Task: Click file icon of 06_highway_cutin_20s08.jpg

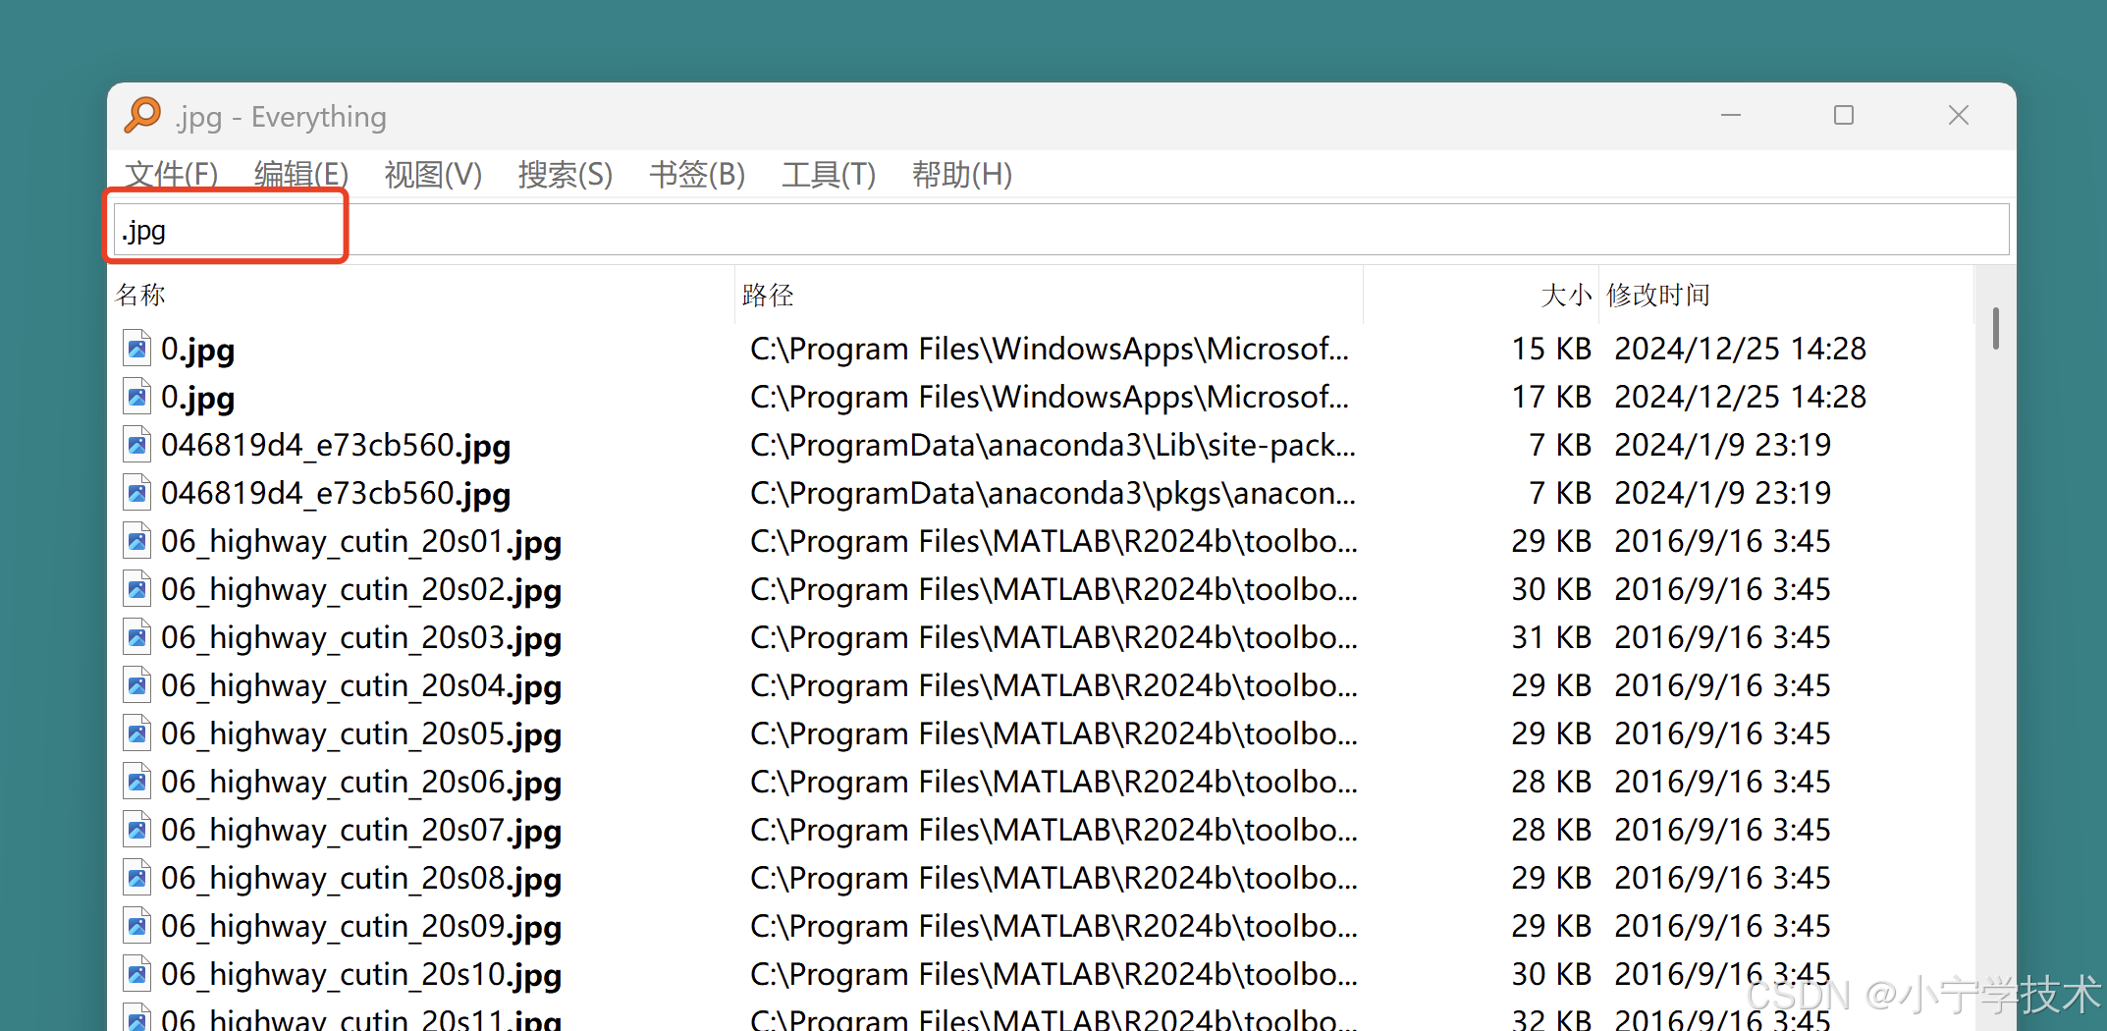Action: click(137, 878)
